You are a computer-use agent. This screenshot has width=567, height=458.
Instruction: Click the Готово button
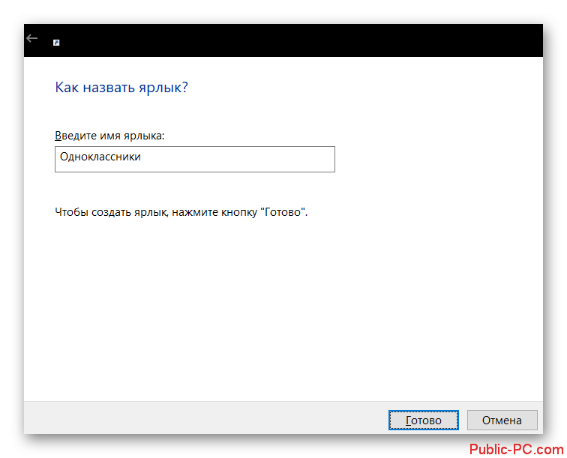(x=424, y=420)
